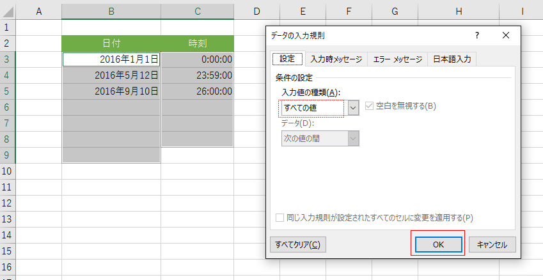The width and height of the screenshot is (543, 280).
Task: Switch to the 日本語入力 tab
Action: (452, 59)
